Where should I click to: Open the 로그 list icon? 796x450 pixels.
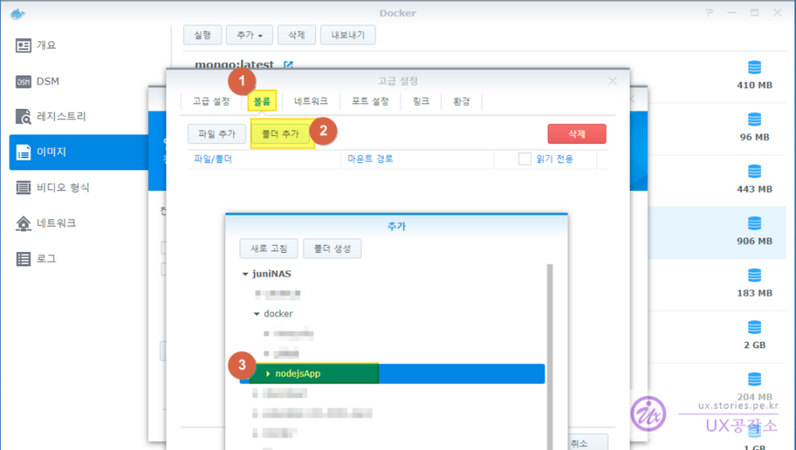tap(23, 259)
